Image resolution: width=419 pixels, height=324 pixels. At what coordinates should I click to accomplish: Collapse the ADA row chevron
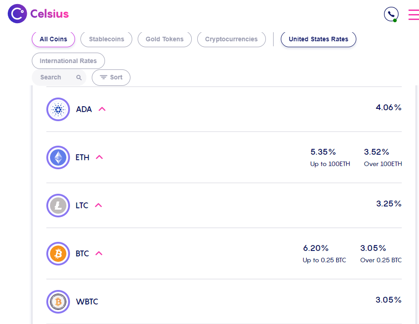102,109
